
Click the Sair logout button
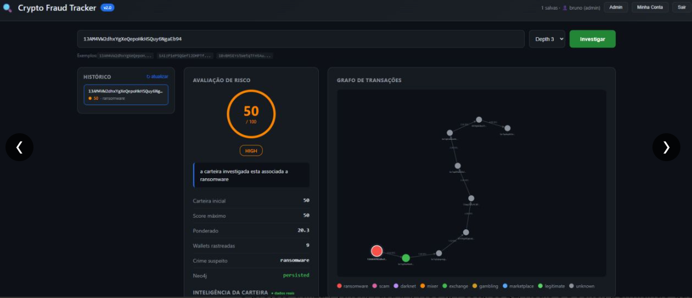[682, 7]
